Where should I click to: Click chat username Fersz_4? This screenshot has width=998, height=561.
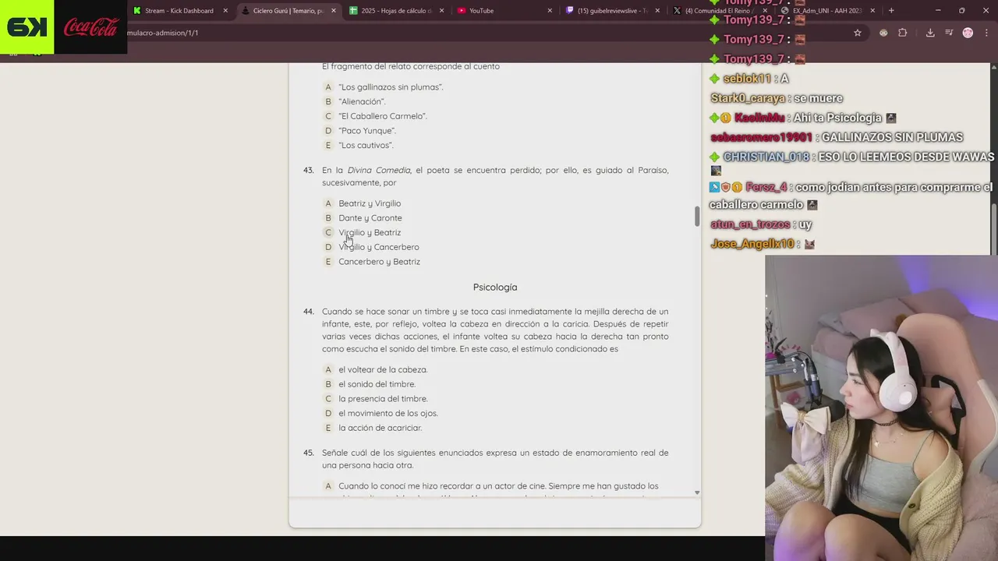(766, 187)
